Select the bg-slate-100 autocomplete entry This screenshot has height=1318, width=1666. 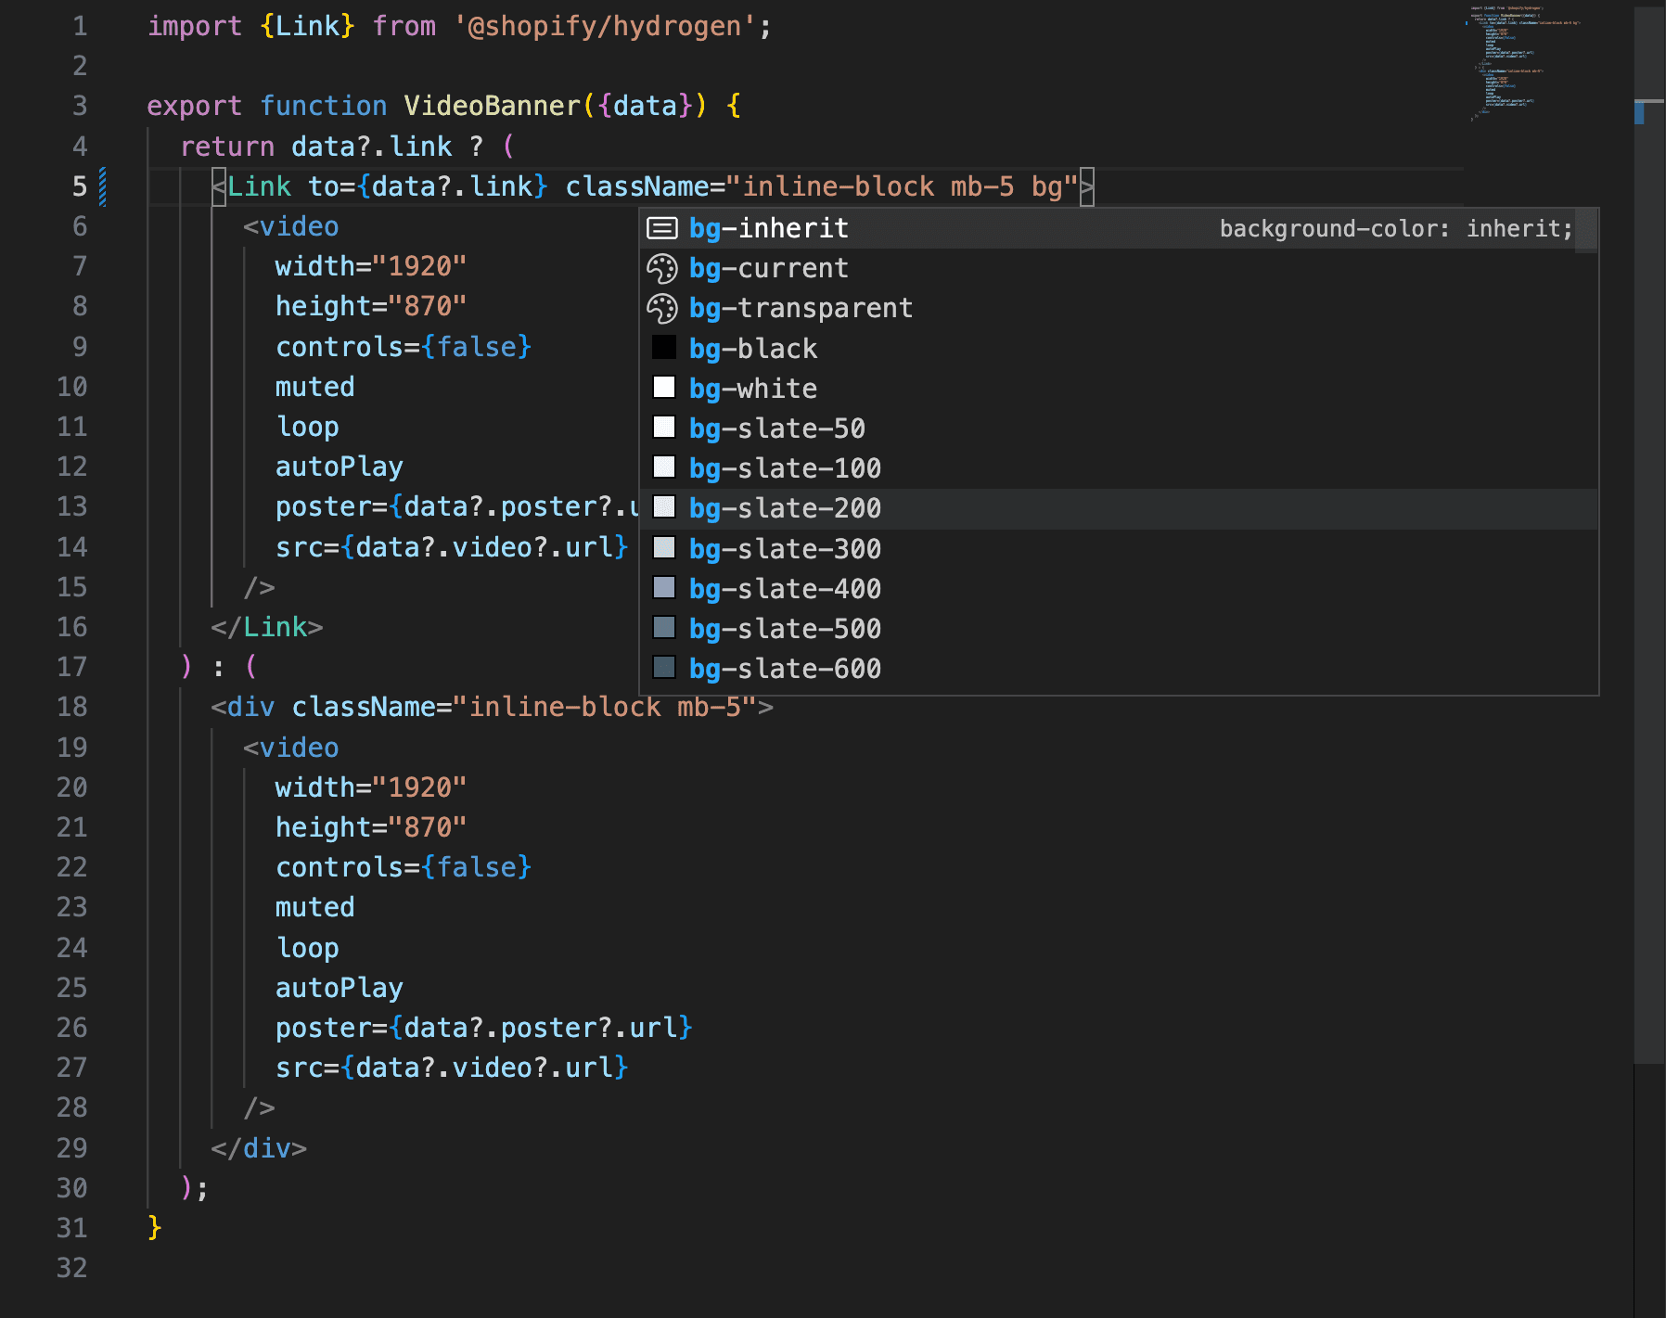[x=785, y=468]
